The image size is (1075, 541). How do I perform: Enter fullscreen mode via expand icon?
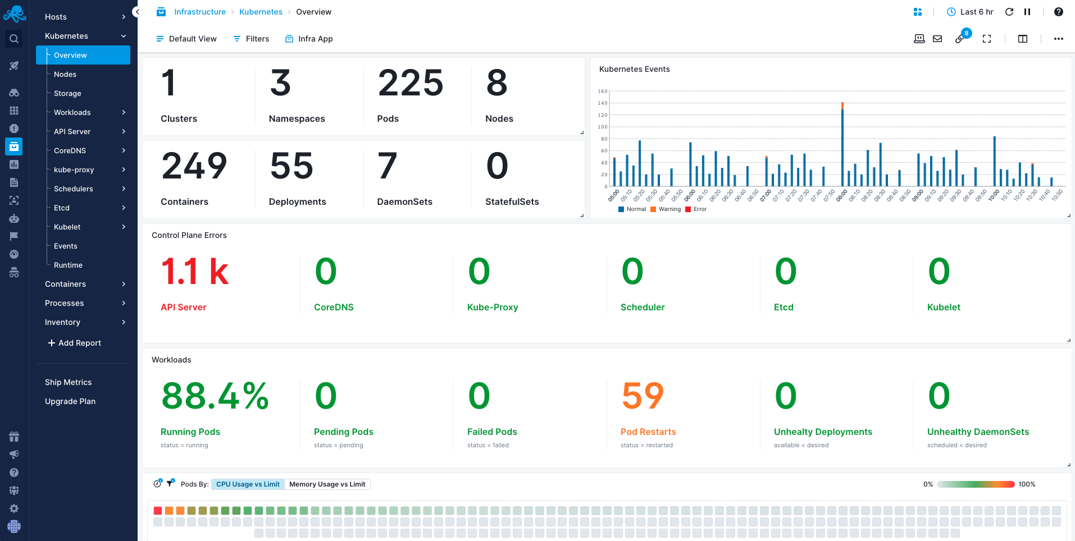tap(987, 39)
